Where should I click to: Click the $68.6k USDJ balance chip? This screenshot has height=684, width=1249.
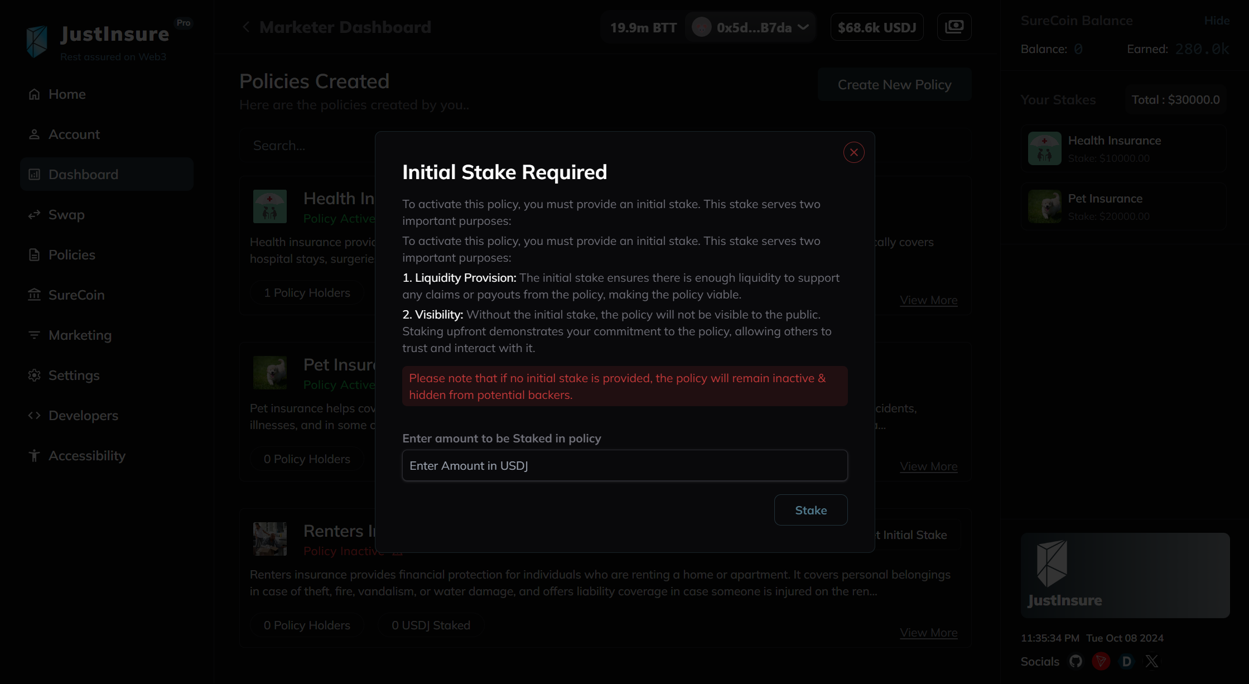tap(876, 27)
